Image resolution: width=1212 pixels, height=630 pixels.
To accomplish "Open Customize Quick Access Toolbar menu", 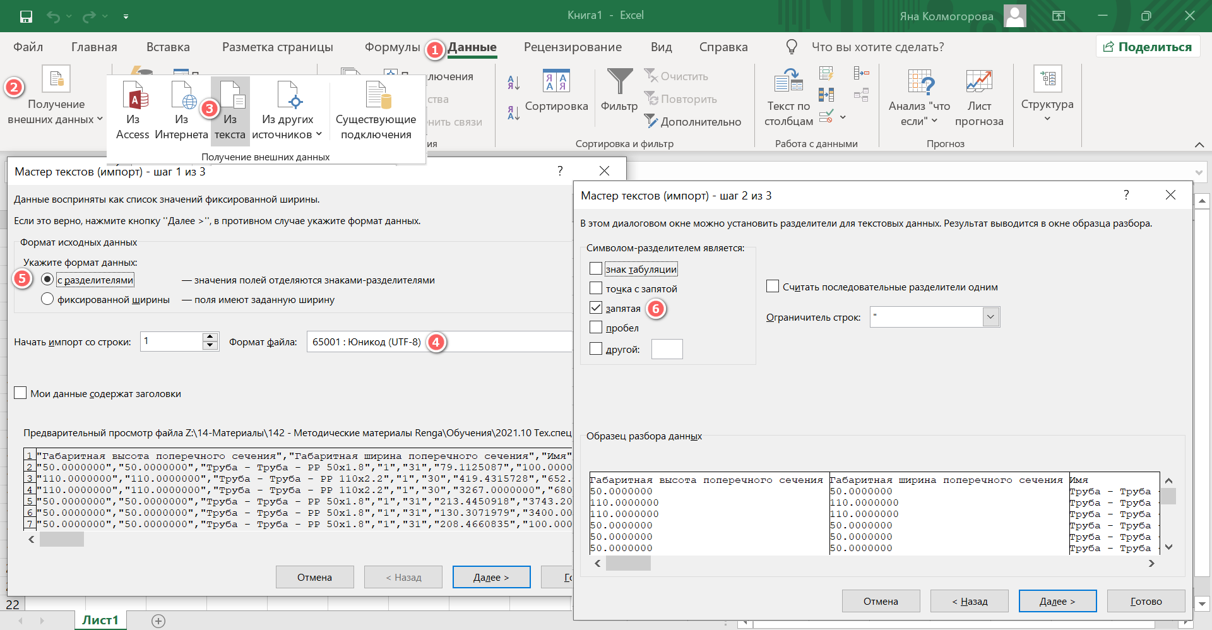I will (126, 16).
